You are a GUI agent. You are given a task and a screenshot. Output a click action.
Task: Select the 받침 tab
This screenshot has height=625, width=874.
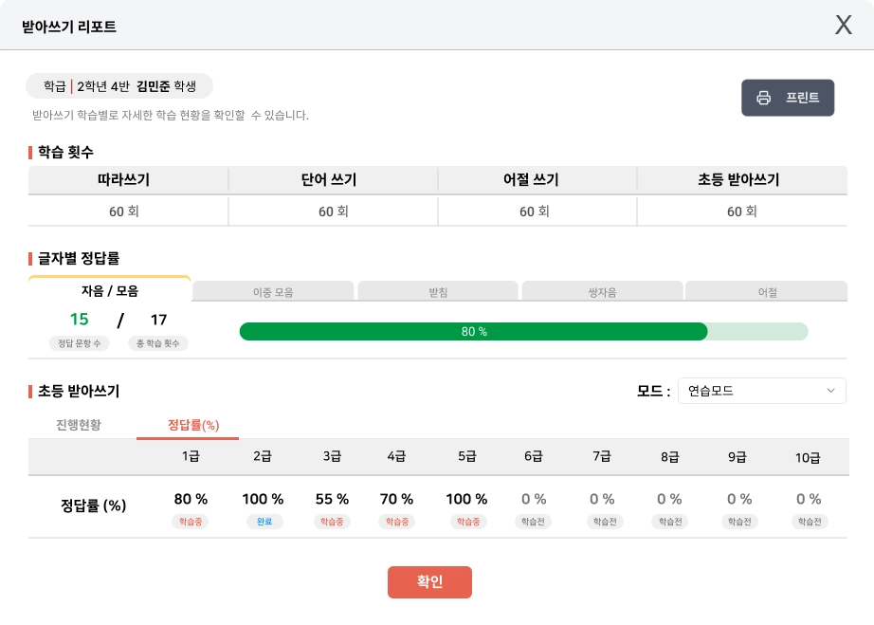pos(437,293)
